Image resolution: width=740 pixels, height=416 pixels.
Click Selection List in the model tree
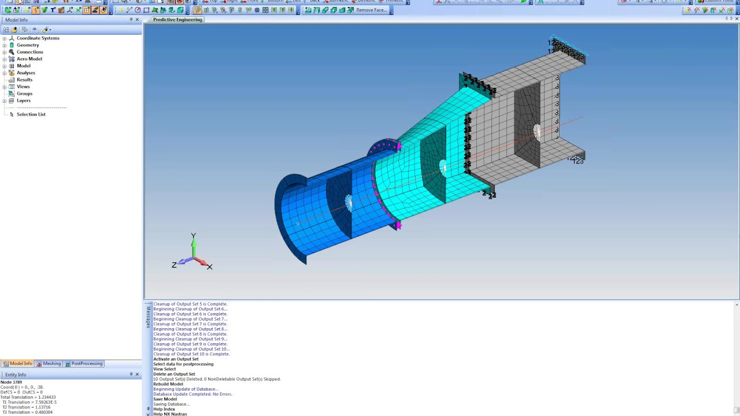(31, 114)
